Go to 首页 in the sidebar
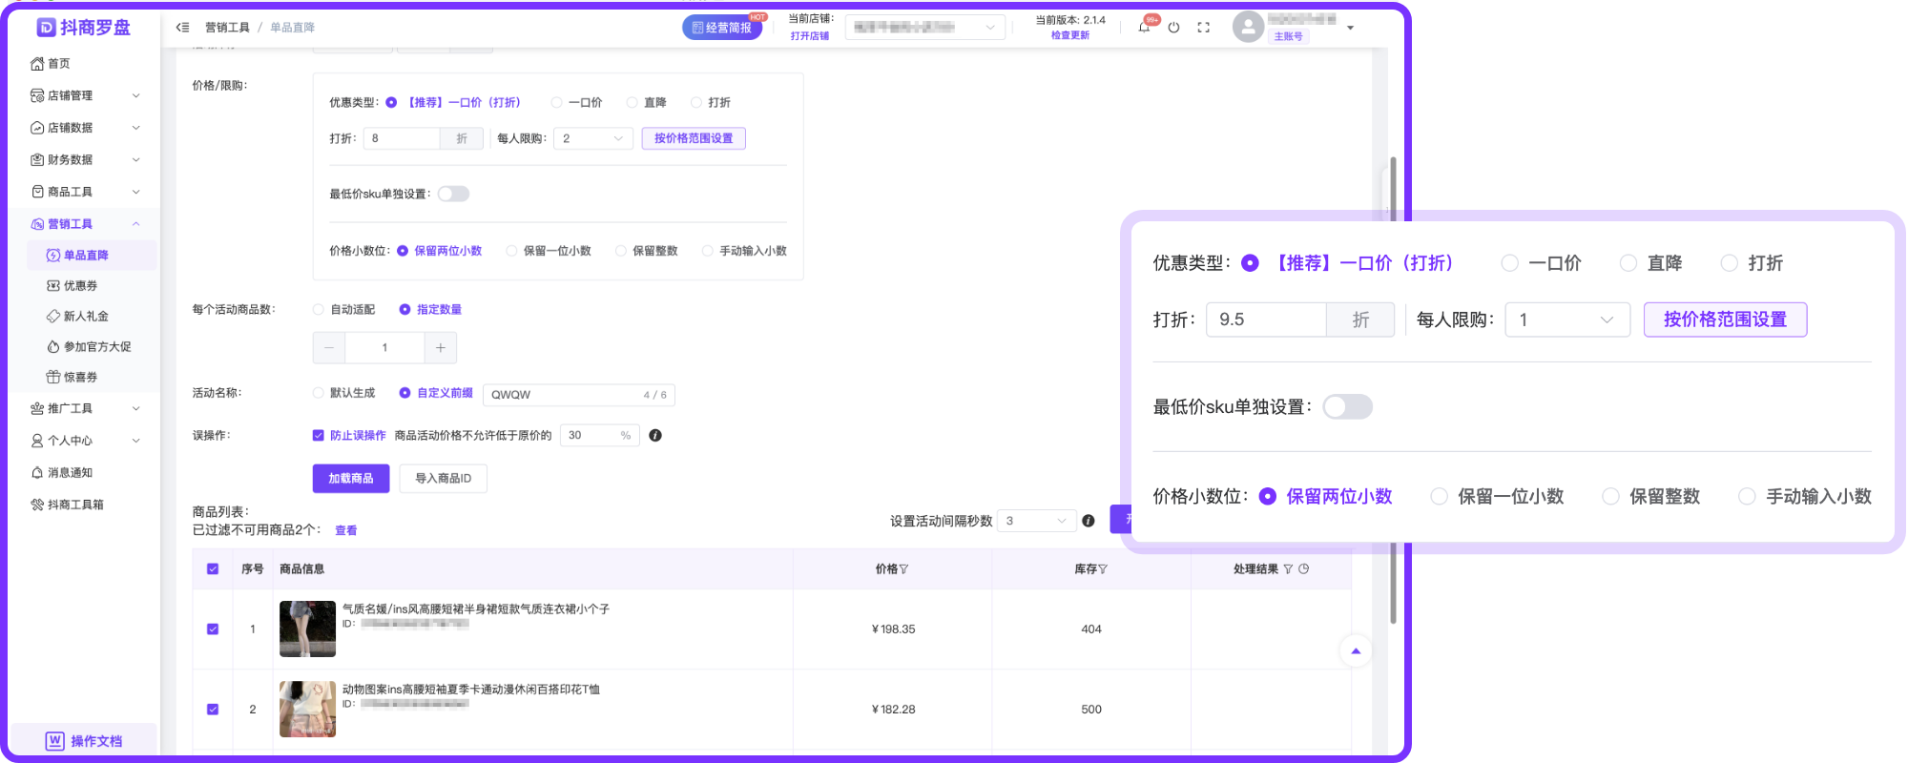This screenshot has height=763, width=1908. pyautogui.click(x=58, y=64)
